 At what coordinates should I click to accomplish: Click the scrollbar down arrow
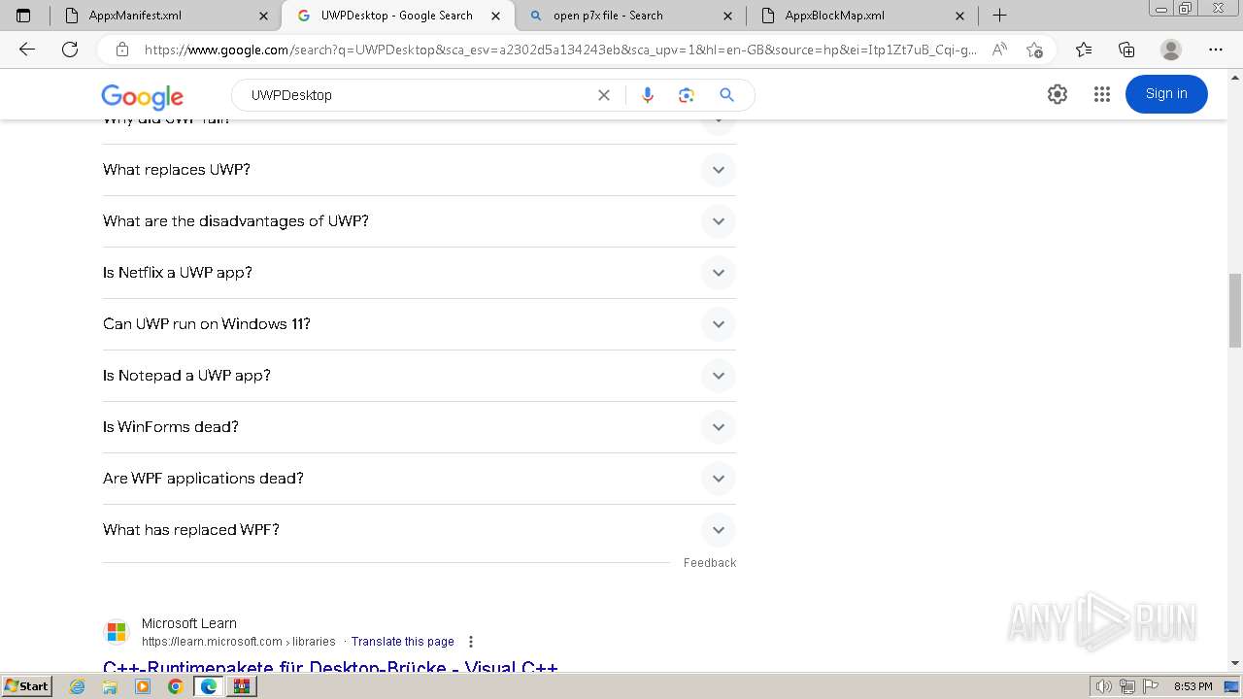(1235, 664)
